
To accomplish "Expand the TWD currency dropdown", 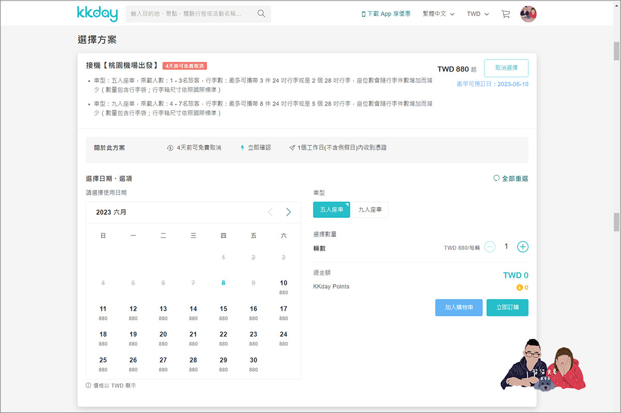I will pos(477,14).
